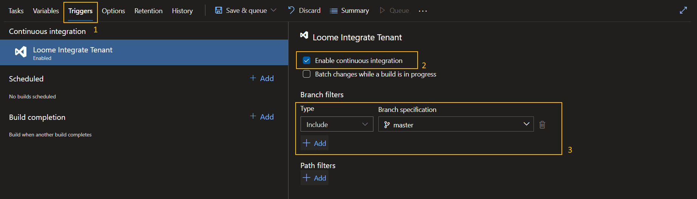Click the 'Enabled' status under repository name
The height and width of the screenshot is (199, 697).
pos(42,58)
